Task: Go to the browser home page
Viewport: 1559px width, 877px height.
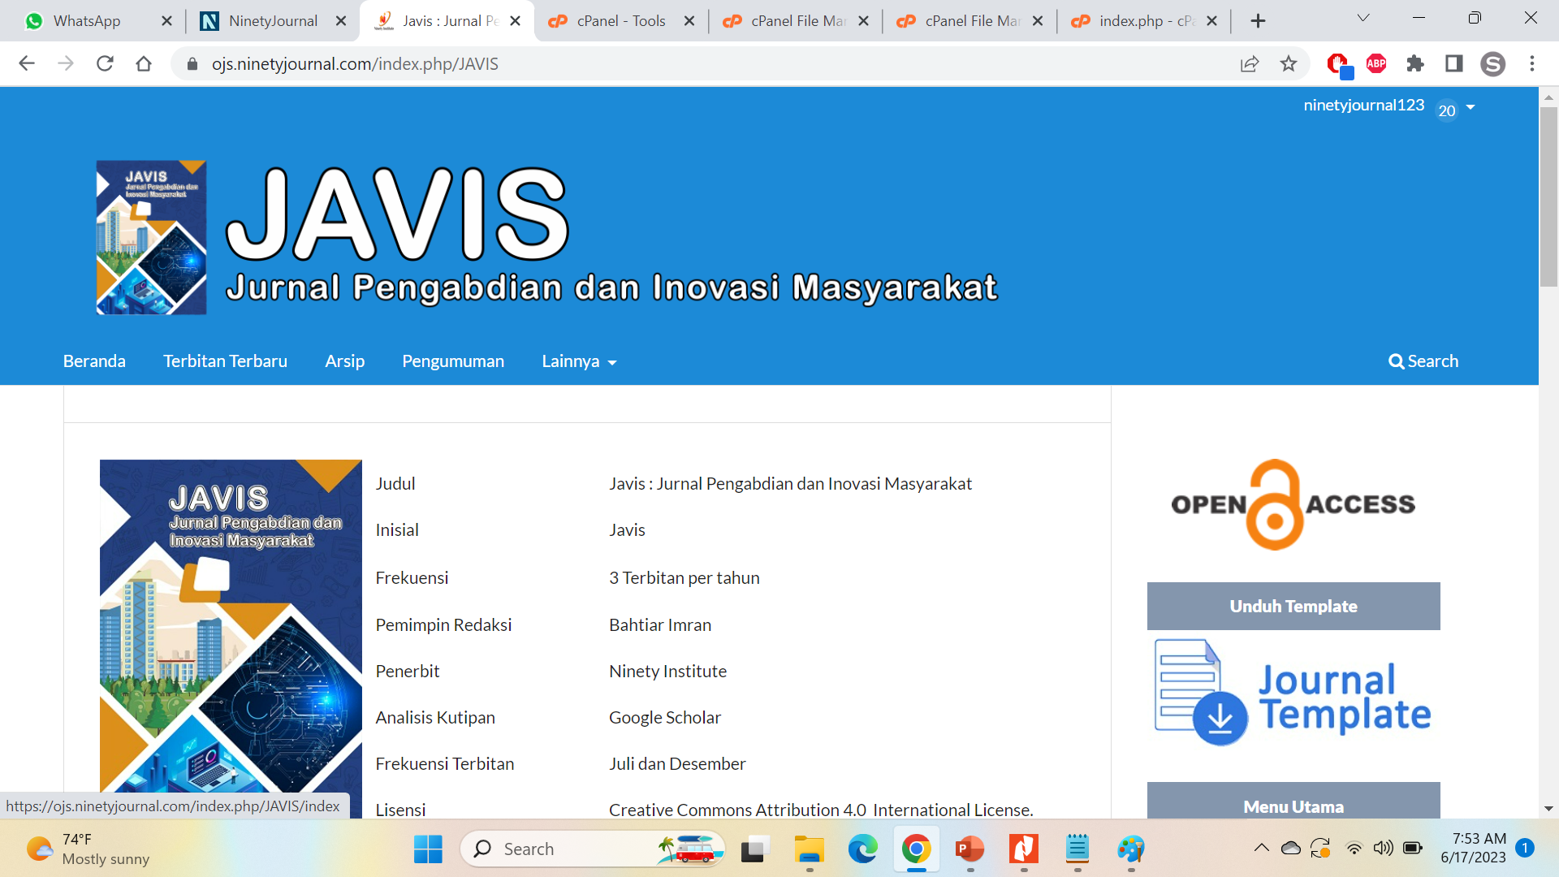Action: (144, 63)
